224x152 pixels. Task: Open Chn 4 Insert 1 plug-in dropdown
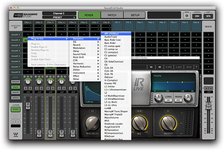(62, 35)
